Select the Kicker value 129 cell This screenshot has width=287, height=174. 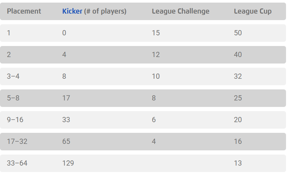pos(68,163)
